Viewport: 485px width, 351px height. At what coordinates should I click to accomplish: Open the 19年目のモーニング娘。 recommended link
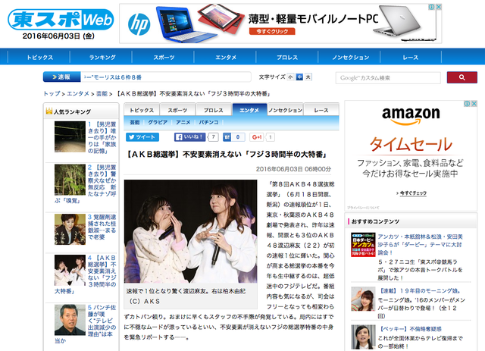pos(420,290)
